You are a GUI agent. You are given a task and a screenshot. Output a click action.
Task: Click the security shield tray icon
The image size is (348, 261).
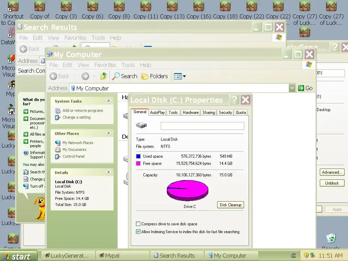(306, 255)
